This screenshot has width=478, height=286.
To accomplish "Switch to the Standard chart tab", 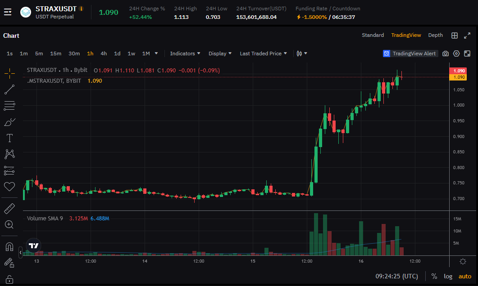I will click(373, 35).
